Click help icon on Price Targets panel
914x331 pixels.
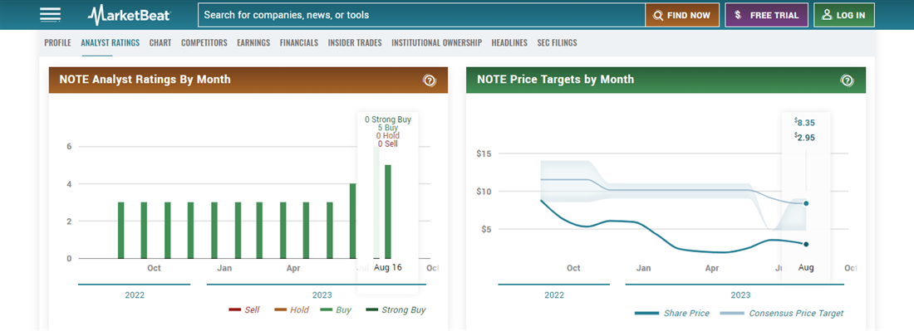[847, 80]
